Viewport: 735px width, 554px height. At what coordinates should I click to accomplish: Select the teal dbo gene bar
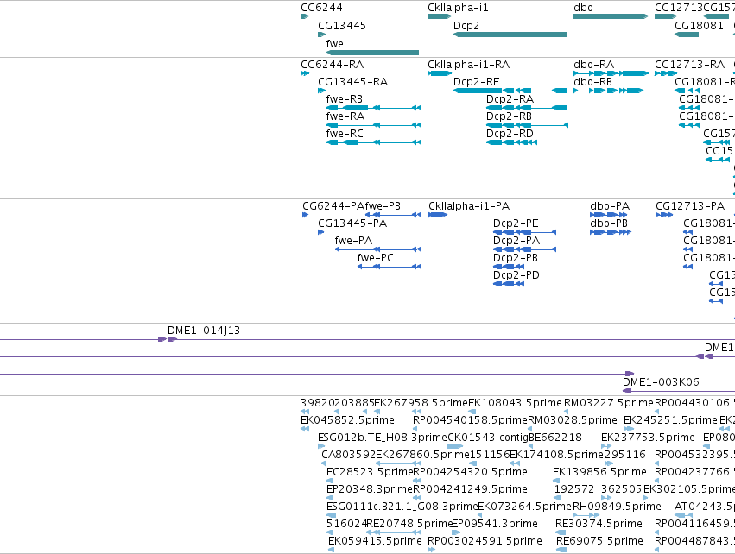[611, 16]
